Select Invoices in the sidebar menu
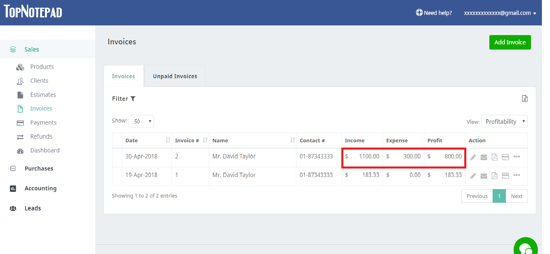This screenshot has width=550, height=254. (41, 108)
